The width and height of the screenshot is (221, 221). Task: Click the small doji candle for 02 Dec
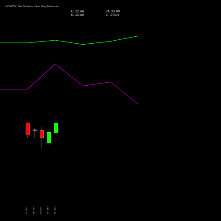[35, 130]
